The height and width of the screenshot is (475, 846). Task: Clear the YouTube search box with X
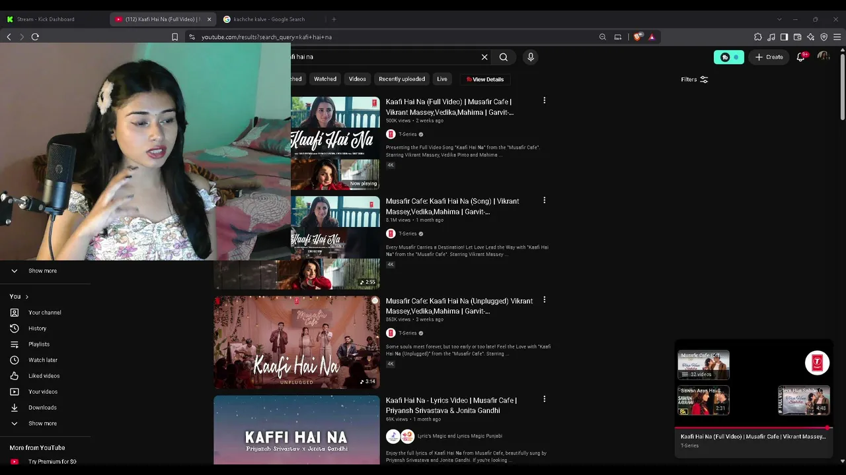tap(484, 57)
